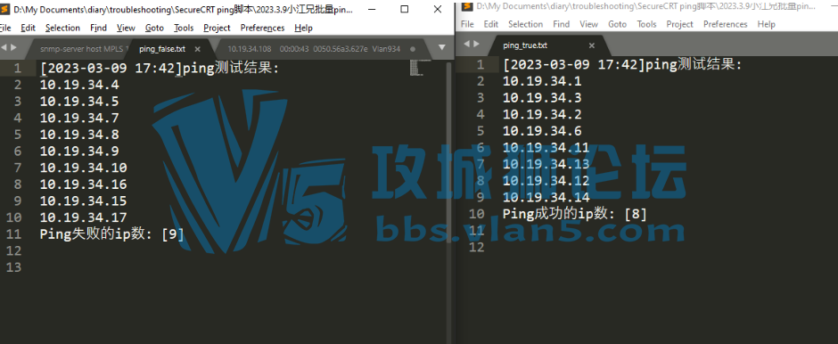838x344 pixels.
Task: Open View menu in ping_true.txt window
Action: click(588, 24)
